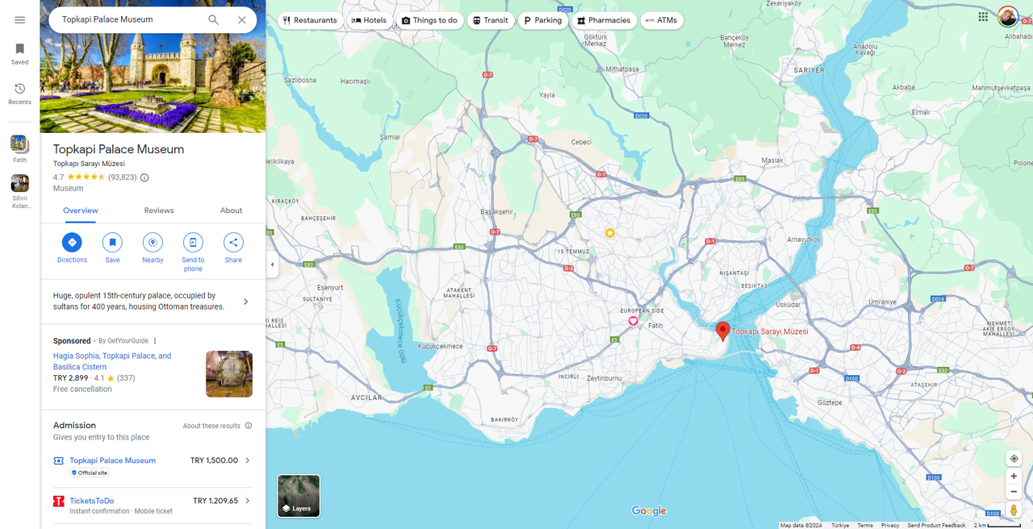Image resolution: width=1033 pixels, height=529 pixels.
Task: Click the Street View pegman
Action: (1014, 510)
